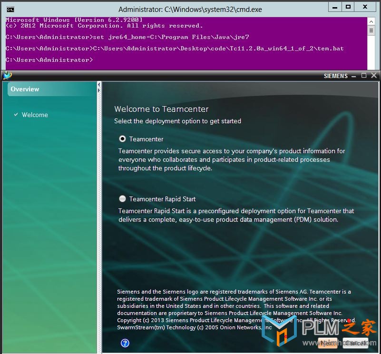Click the Cancel button in the installer

[x=355, y=343]
